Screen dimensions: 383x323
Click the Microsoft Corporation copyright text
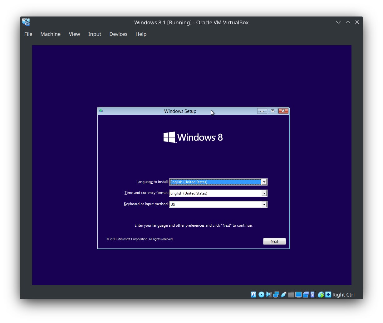(140, 239)
